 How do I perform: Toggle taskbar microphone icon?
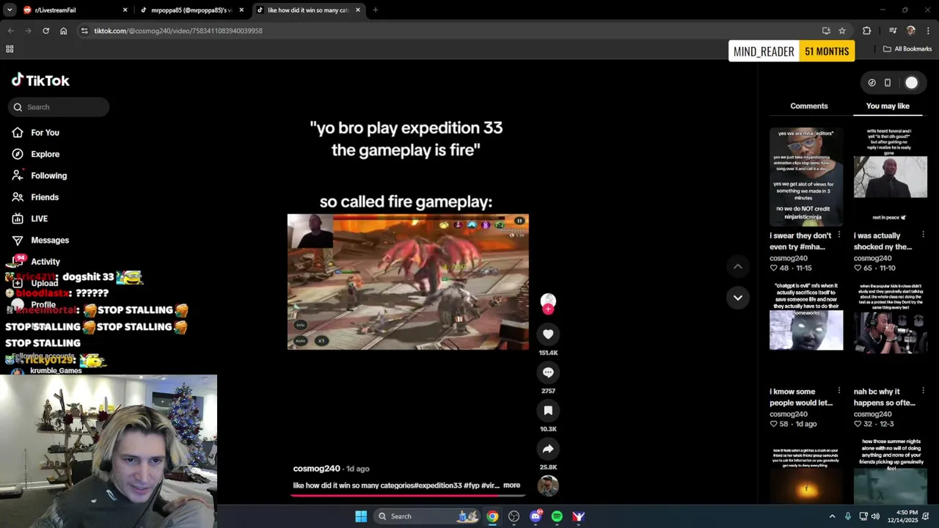click(x=847, y=516)
